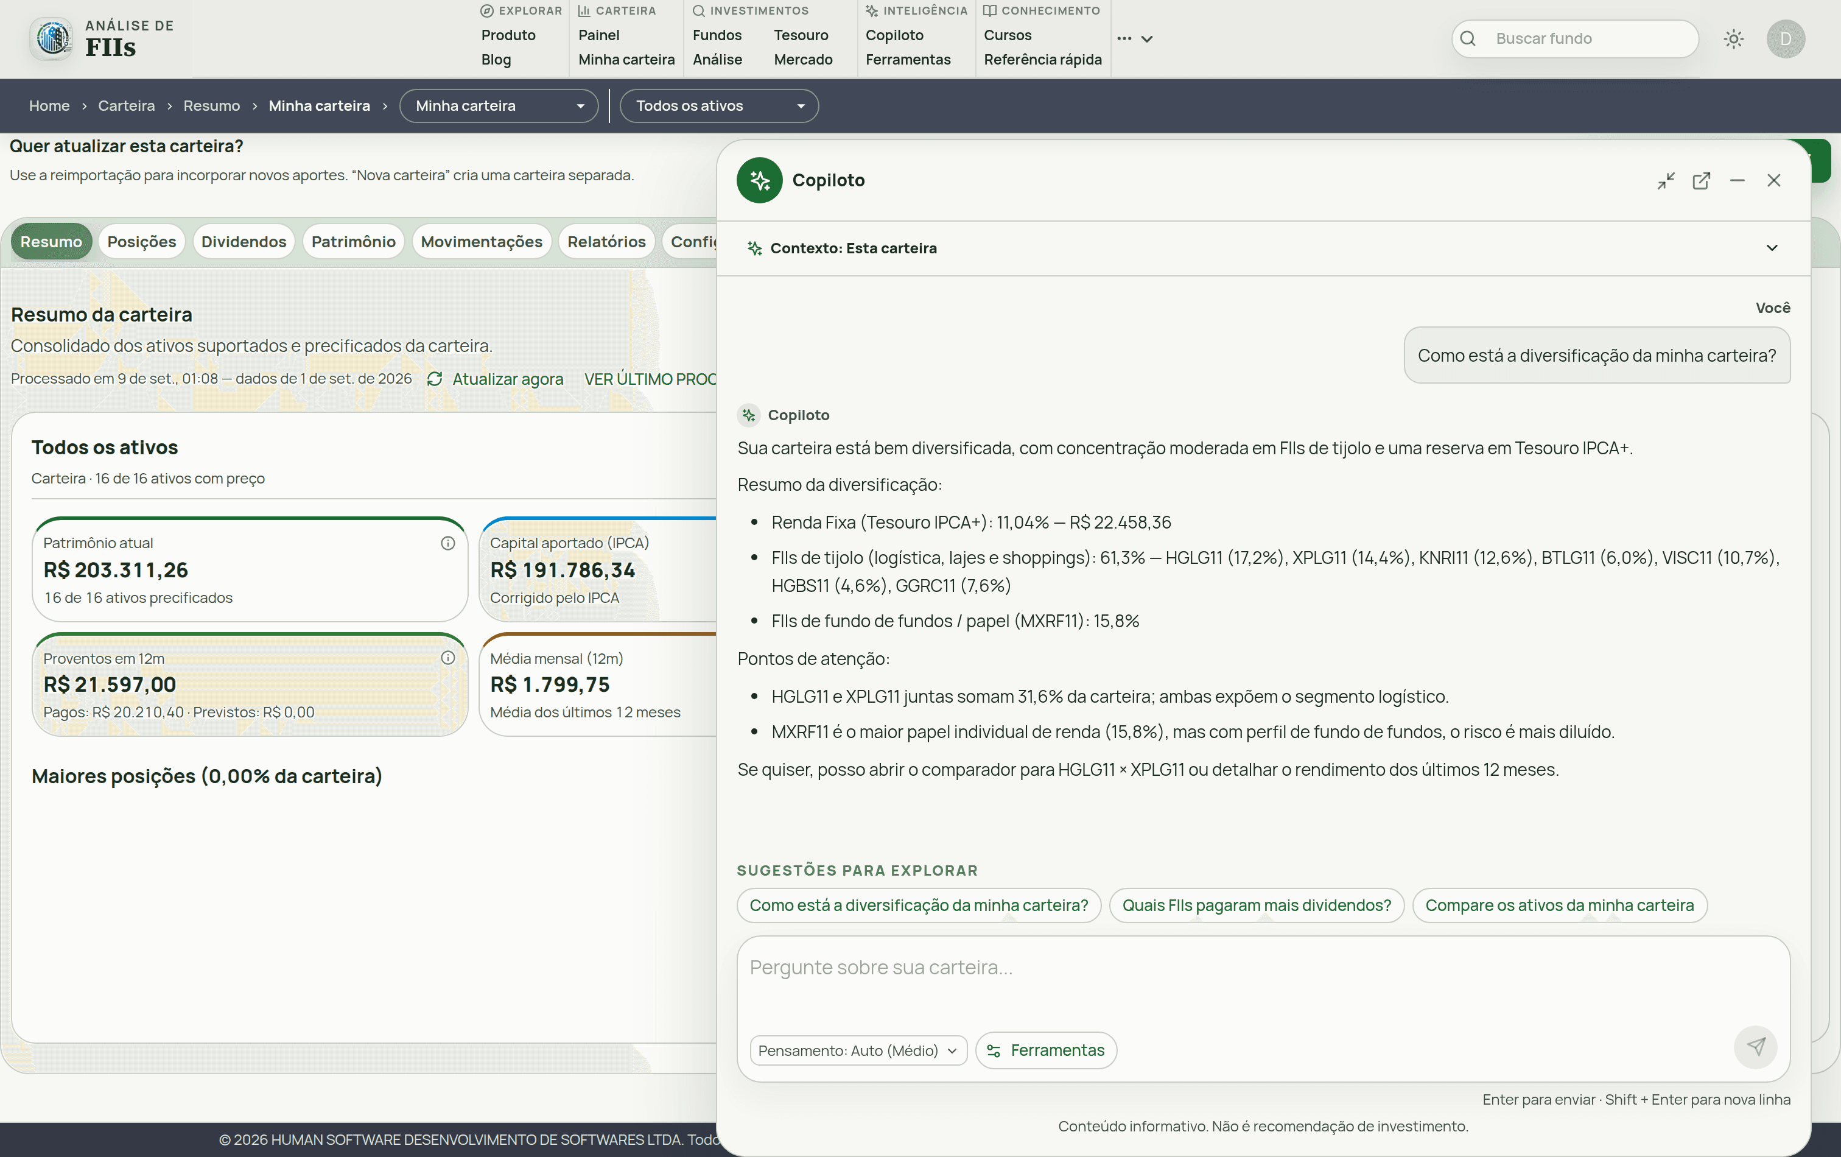Click the send message arrow icon
This screenshot has height=1157, width=1841.
pos(1755,1047)
